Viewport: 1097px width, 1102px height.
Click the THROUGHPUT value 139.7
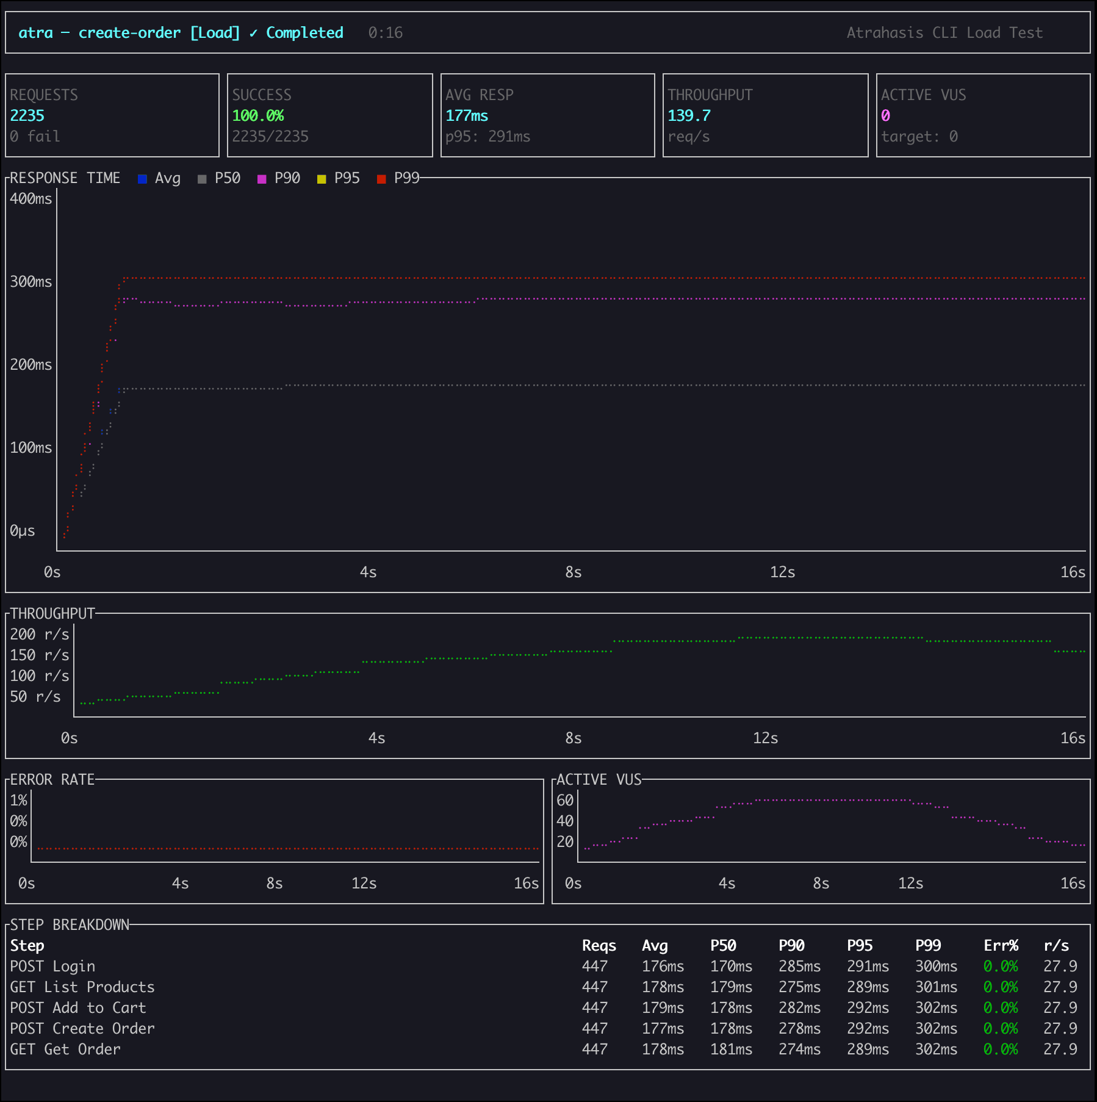click(x=689, y=115)
